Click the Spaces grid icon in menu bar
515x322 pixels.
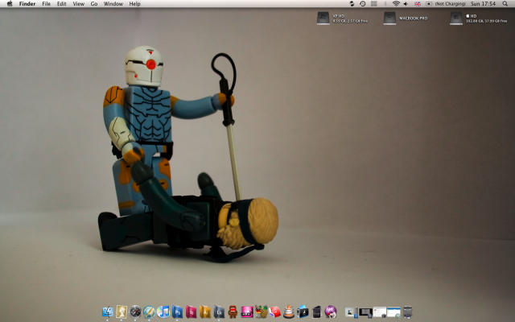click(x=373, y=3)
